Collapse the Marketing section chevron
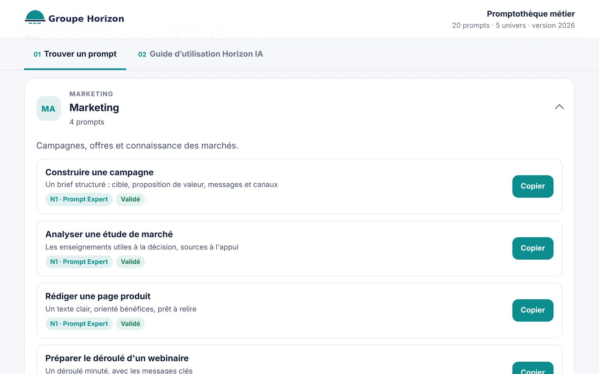The height and width of the screenshot is (374, 599). tap(559, 107)
